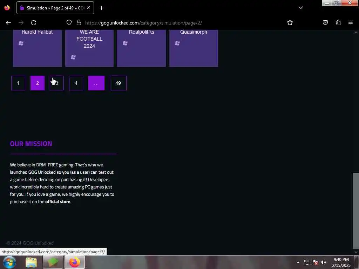Open the extensions puzzle icon
Viewport: 359px width, 269px height.
pyautogui.click(x=338, y=22)
